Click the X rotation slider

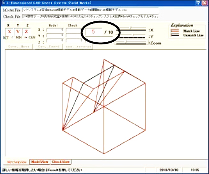point(132,28)
